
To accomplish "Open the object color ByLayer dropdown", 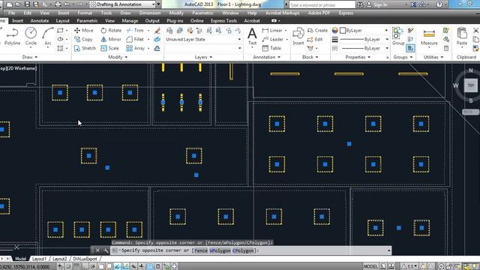I will coord(364,30).
